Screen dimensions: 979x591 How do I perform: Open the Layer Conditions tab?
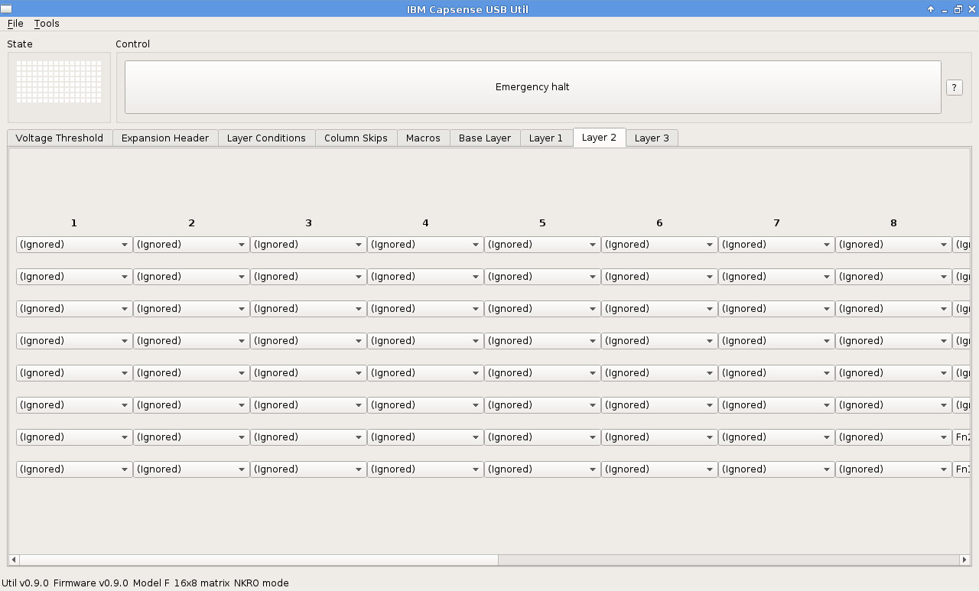[x=266, y=138]
